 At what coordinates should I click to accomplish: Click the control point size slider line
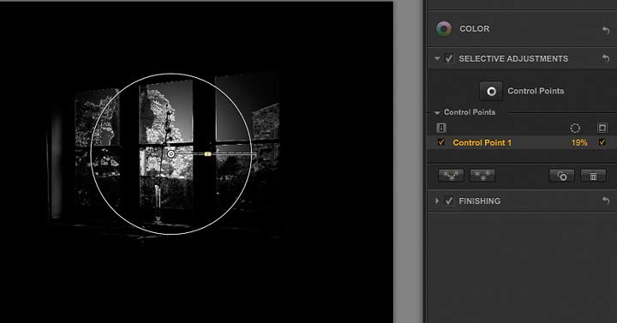pos(216,154)
